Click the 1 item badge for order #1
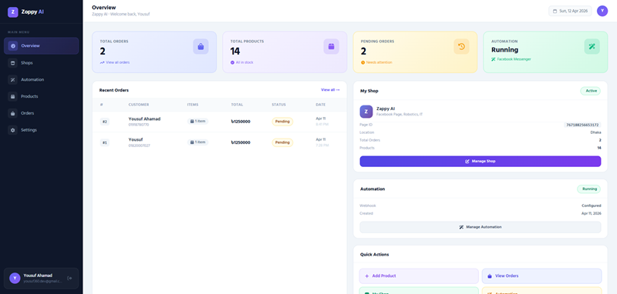This screenshot has width=617, height=294. point(198,142)
